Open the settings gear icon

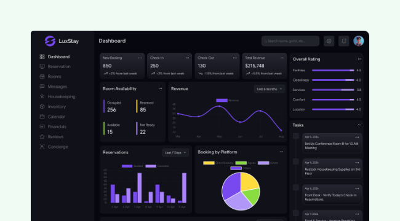click(x=329, y=41)
